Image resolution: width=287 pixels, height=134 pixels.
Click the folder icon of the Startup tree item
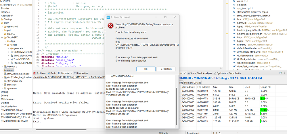(2, 19)
